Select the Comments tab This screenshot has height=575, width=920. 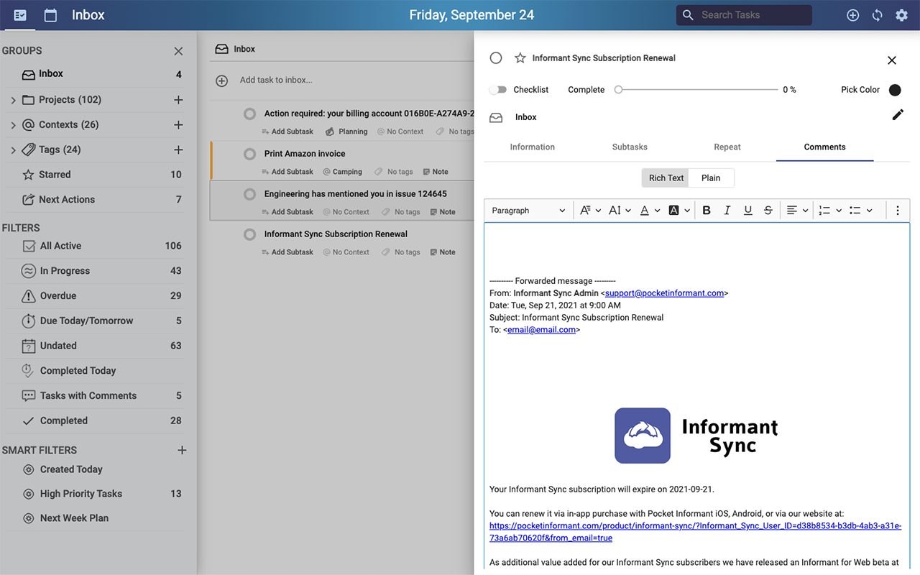[x=825, y=147]
